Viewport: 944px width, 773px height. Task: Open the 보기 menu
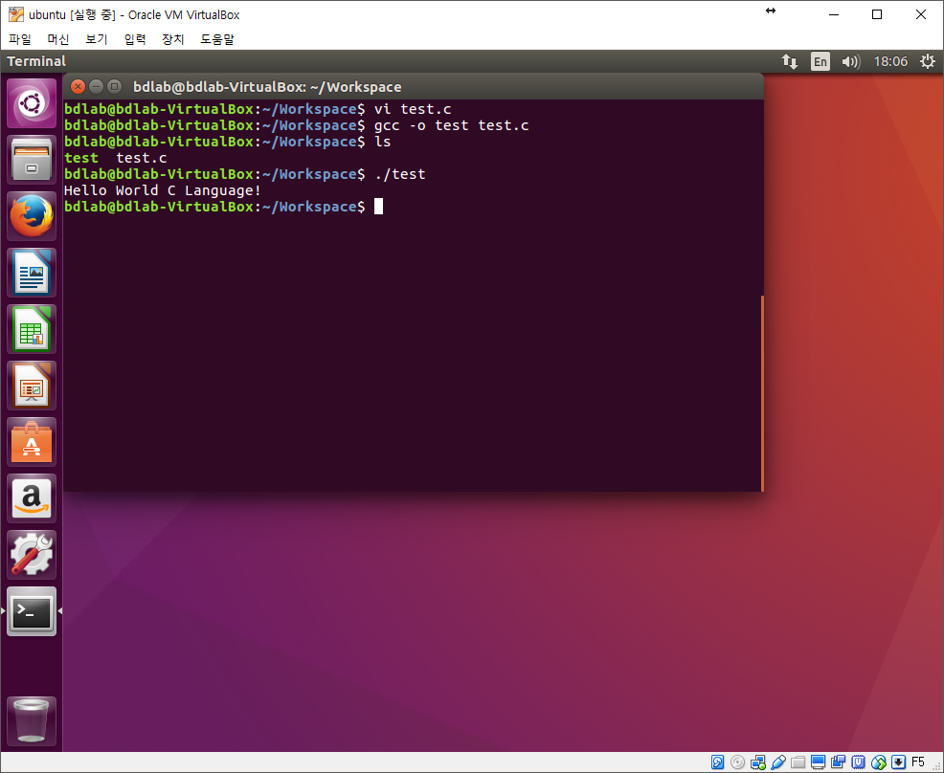97,39
